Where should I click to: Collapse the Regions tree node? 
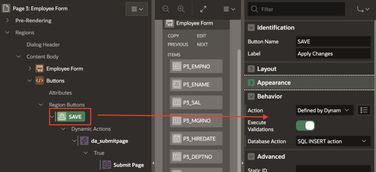point(7,32)
